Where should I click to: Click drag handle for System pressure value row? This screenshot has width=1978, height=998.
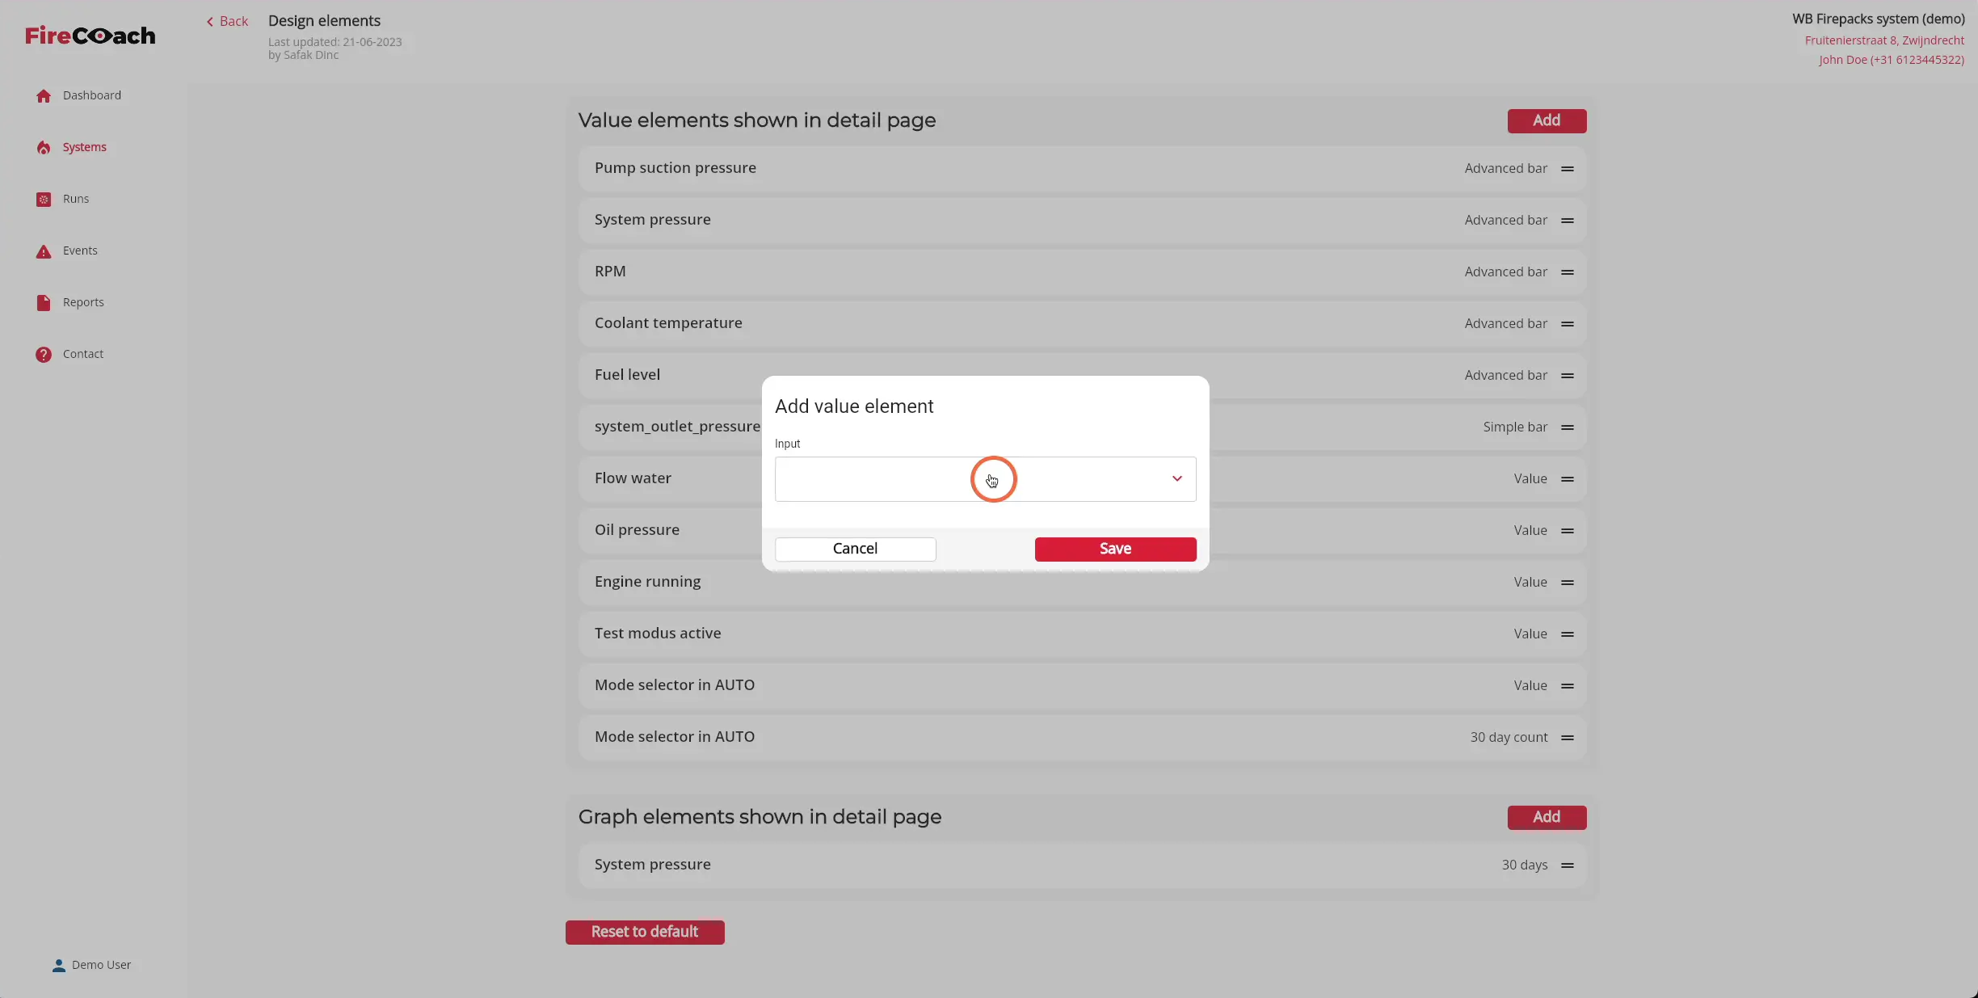coord(1568,221)
